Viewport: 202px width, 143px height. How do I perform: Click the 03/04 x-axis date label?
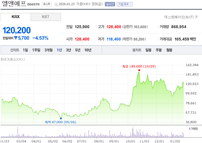[x=21, y=141]
